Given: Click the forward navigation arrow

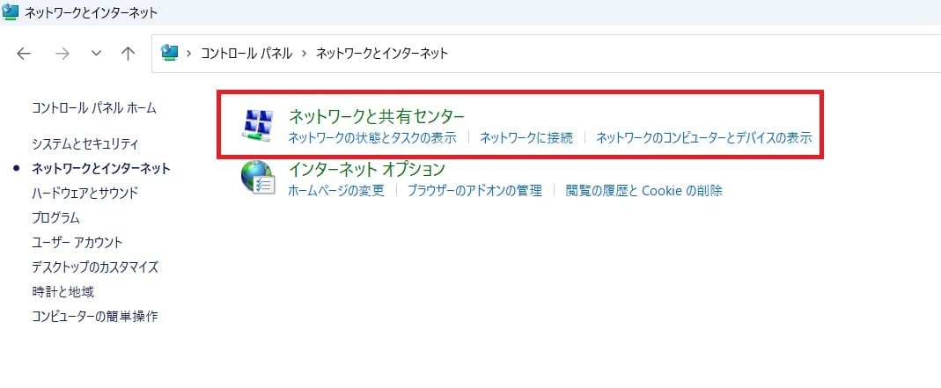Looking at the screenshot, I should 62,54.
